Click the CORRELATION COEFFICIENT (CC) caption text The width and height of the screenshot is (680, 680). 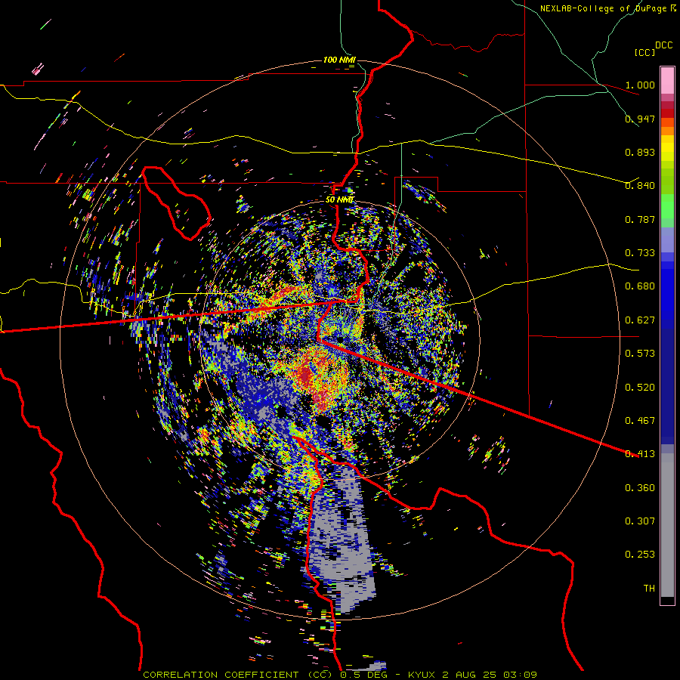click(x=238, y=675)
